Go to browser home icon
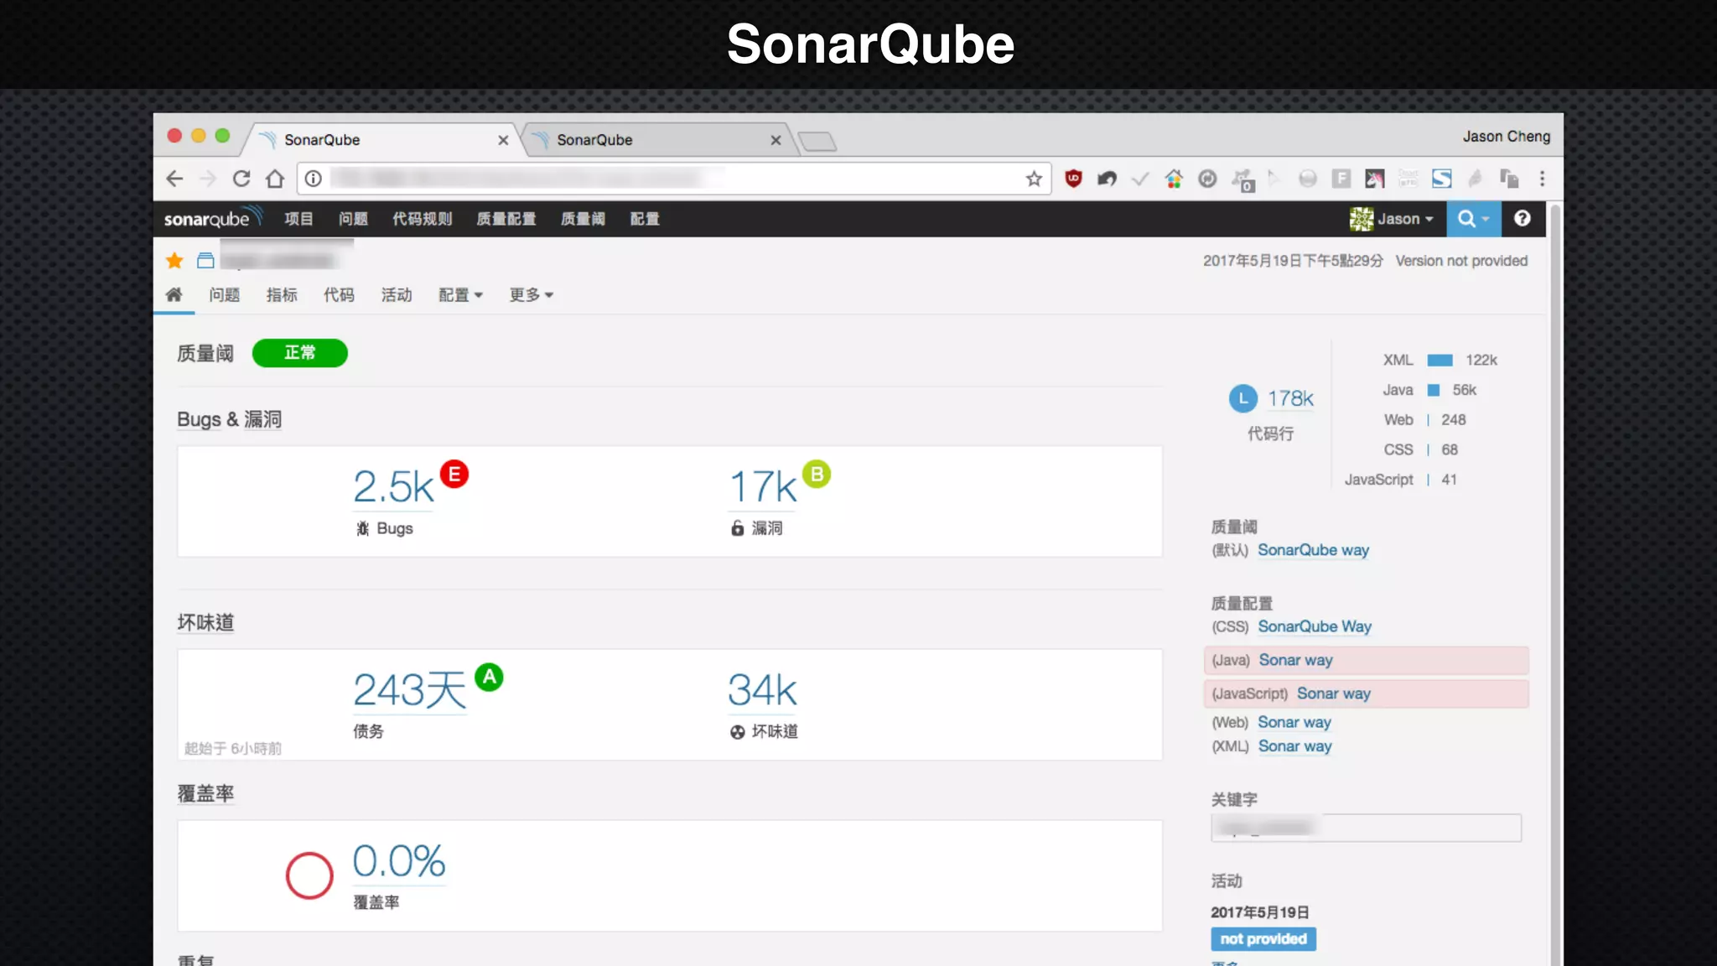Screen dimensions: 1717x966 pos(275,179)
